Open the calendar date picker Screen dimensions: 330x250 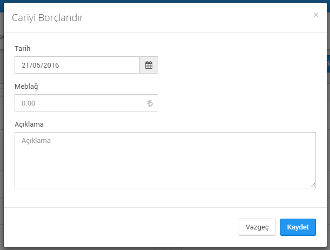click(149, 65)
